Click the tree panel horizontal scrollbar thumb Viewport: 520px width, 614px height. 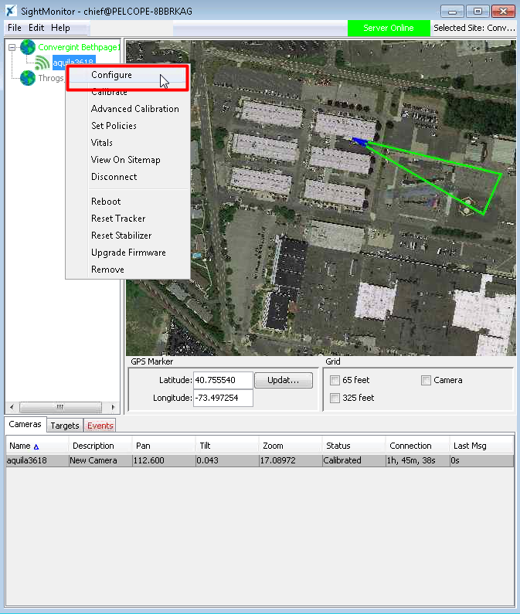point(60,407)
